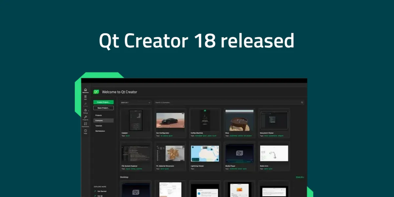Click the Search in Examples field
The image size is (394, 197).
pos(229,103)
